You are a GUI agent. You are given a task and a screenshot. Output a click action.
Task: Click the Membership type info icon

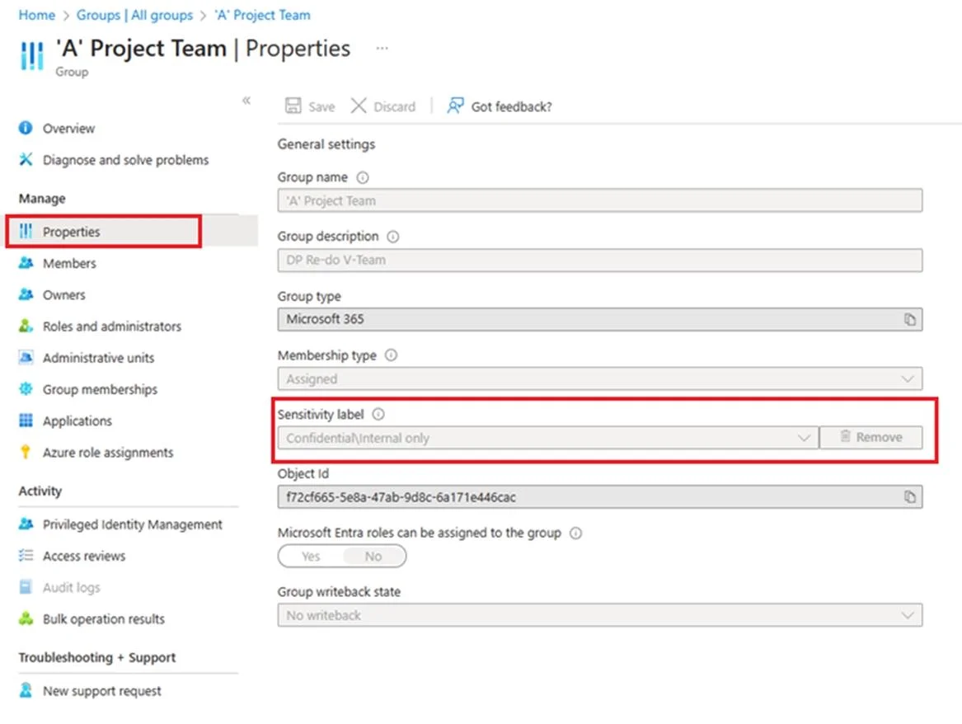tap(391, 355)
